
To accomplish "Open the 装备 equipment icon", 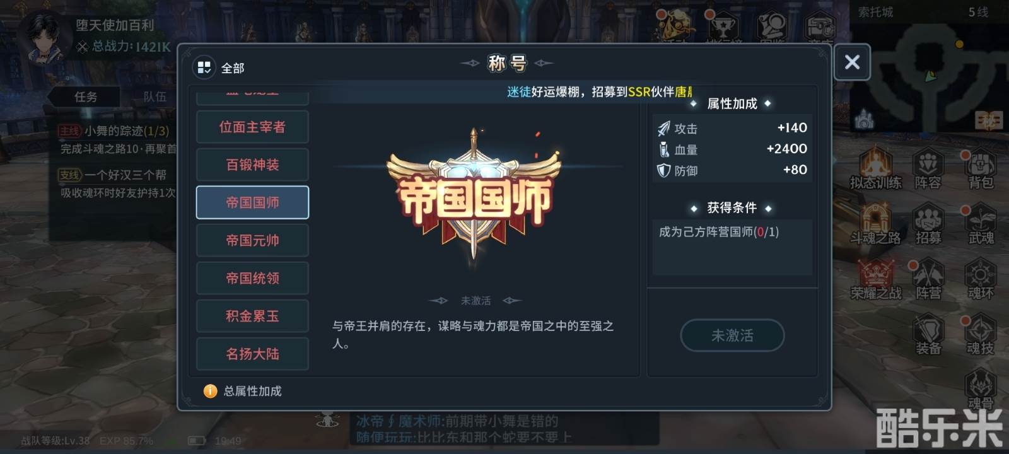I will click(x=928, y=334).
